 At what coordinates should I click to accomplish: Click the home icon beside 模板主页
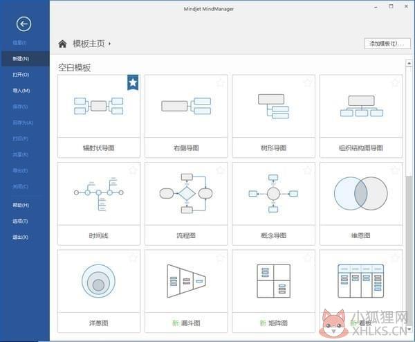62,44
